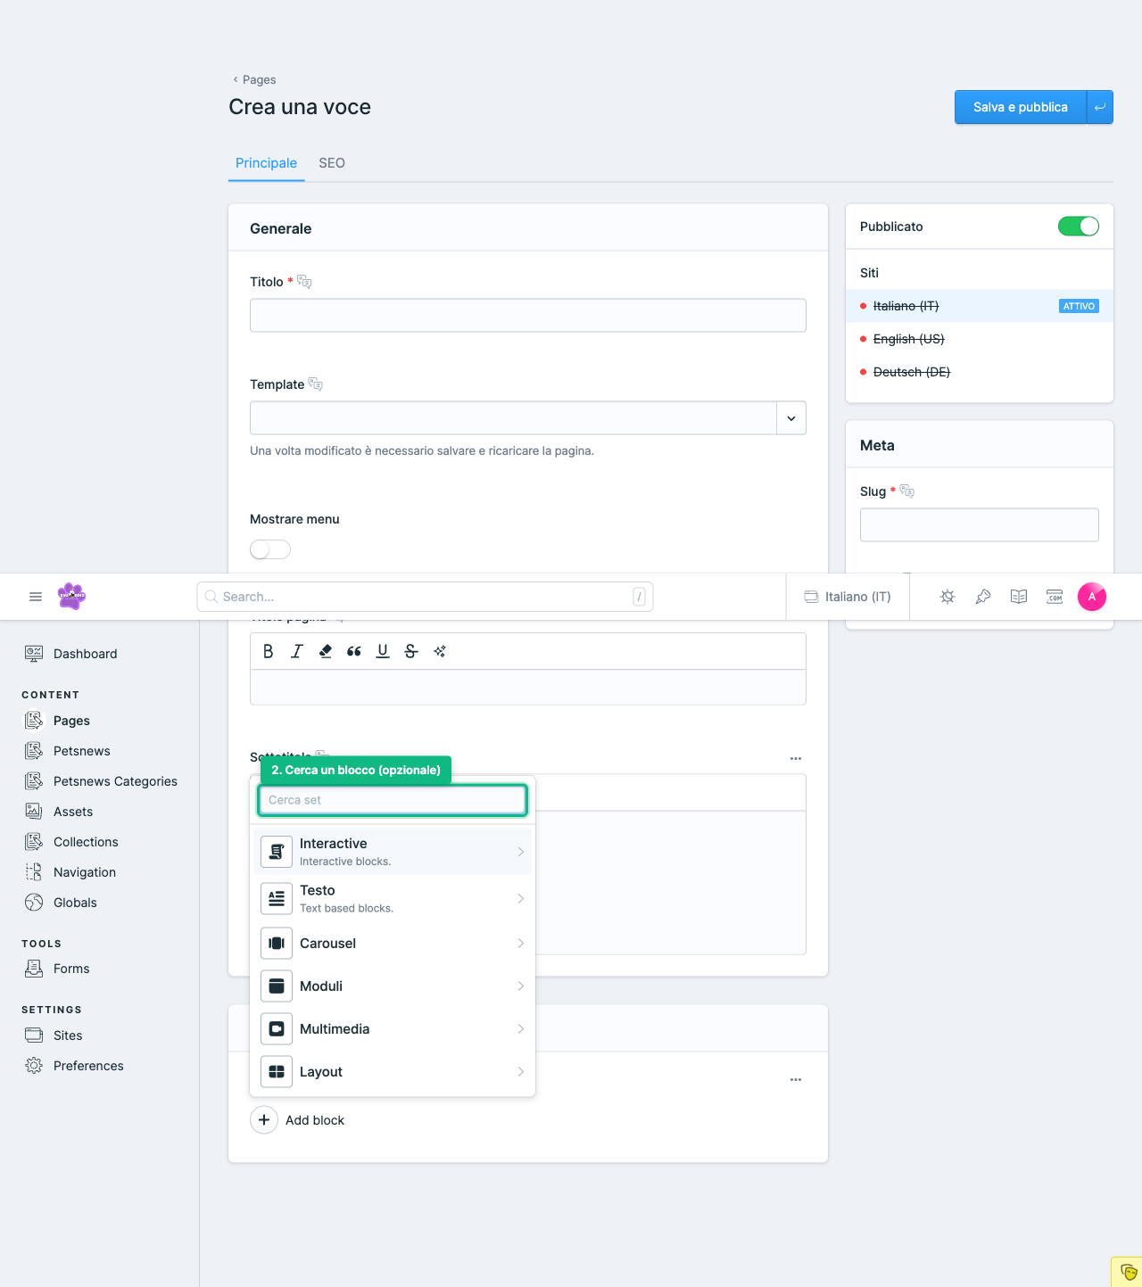The image size is (1142, 1287).
Task: Click the pin icon in top bar
Action: point(983,597)
